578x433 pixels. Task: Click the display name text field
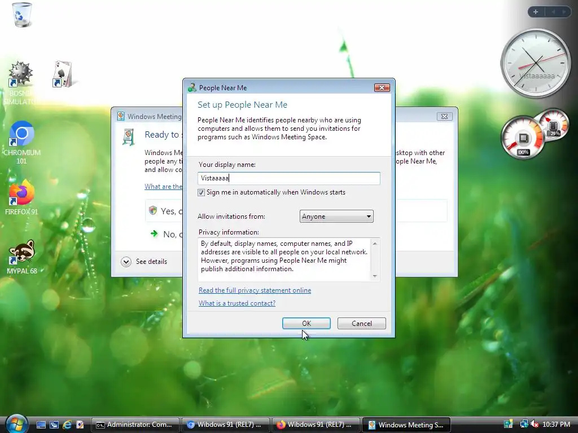click(x=288, y=178)
